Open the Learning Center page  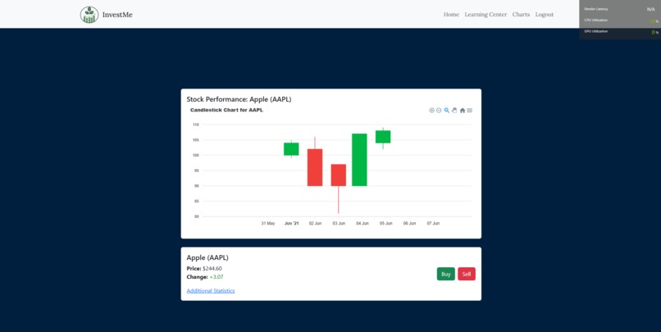pos(485,14)
